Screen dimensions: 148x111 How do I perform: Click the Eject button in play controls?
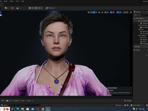[39, 8]
